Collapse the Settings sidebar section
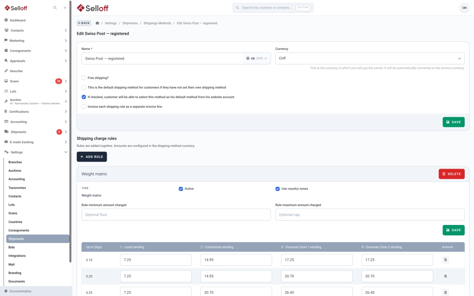This screenshot has width=474, height=296. pos(66,152)
